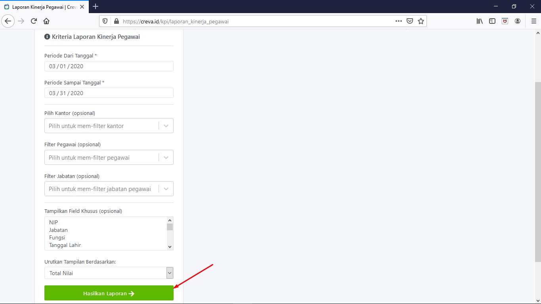Click the red extension icon in the toolbar

(505, 21)
